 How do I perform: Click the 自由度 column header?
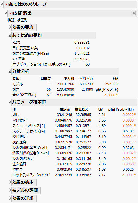pyautogui.click(x=46, y=78)
